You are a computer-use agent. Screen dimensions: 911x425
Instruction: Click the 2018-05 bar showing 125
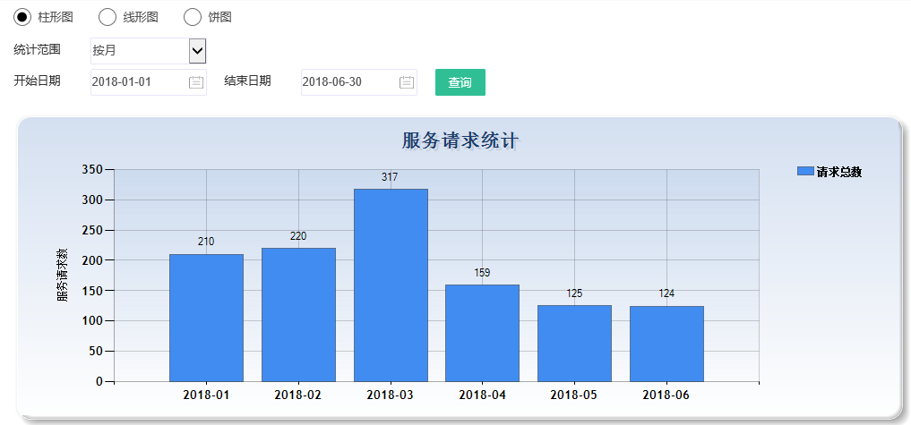(574, 344)
